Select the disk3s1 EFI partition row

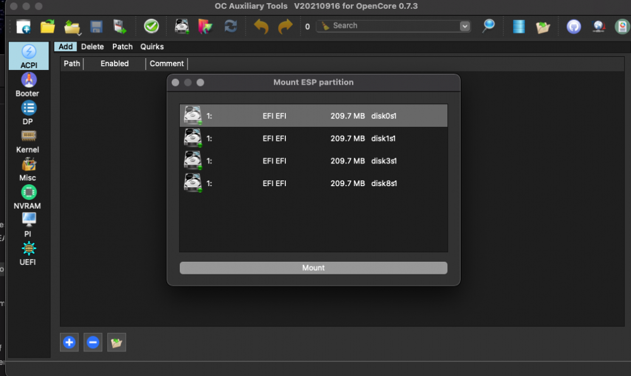pyautogui.click(x=314, y=161)
